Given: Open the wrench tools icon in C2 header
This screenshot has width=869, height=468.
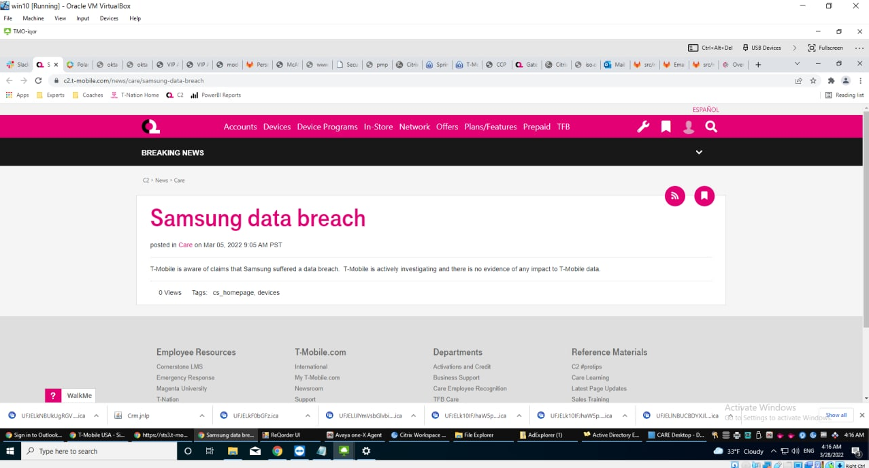Looking at the screenshot, I should (x=643, y=127).
